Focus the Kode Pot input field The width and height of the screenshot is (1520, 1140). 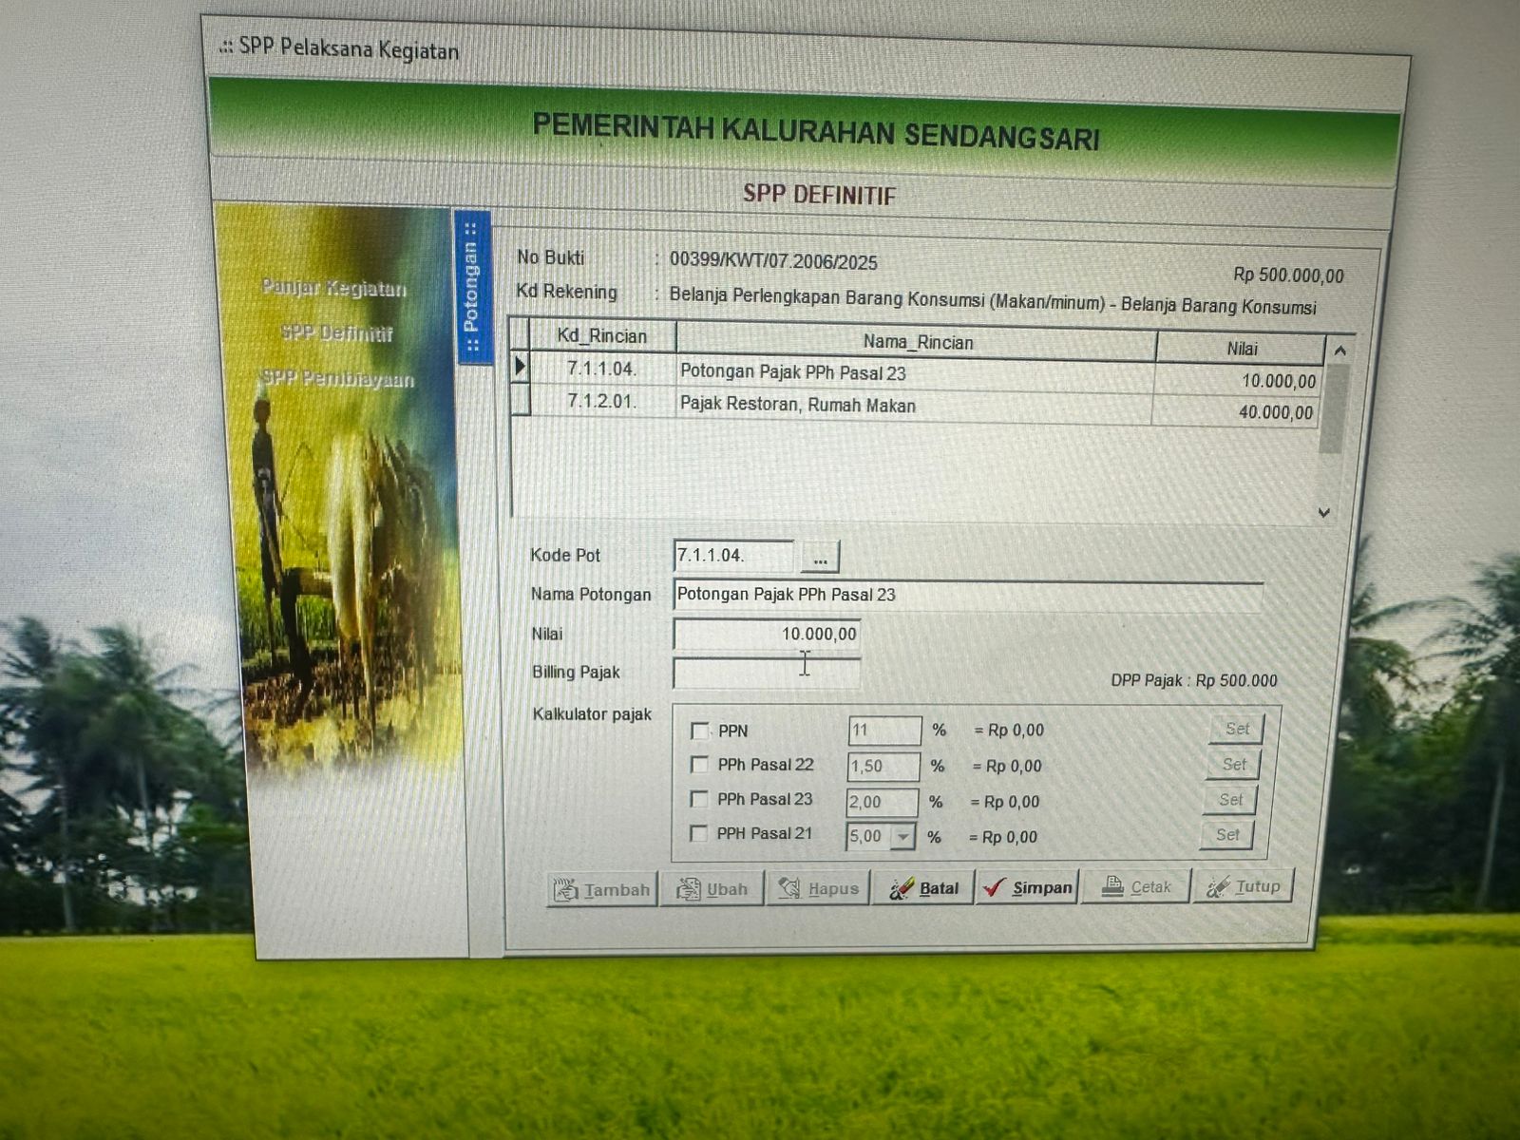pos(733,556)
